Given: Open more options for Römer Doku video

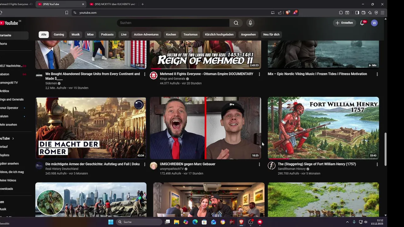Looking at the screenshot, I should pos(145,164).
